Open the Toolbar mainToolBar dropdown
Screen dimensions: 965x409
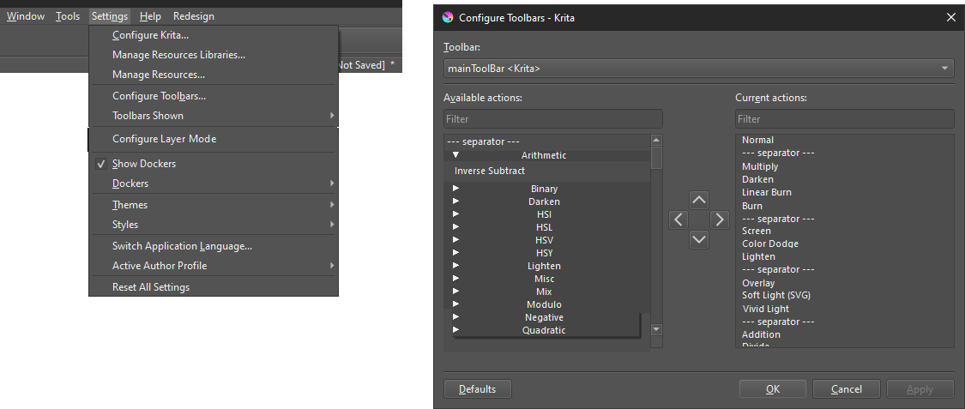pyautogui.click(x=698, y=68)
